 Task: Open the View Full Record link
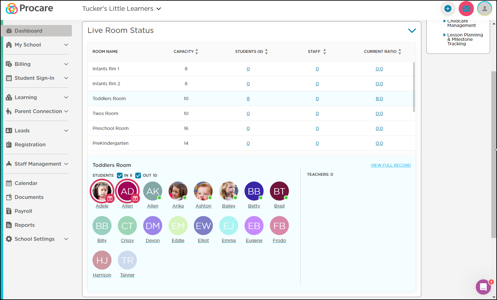click(391, 165)
